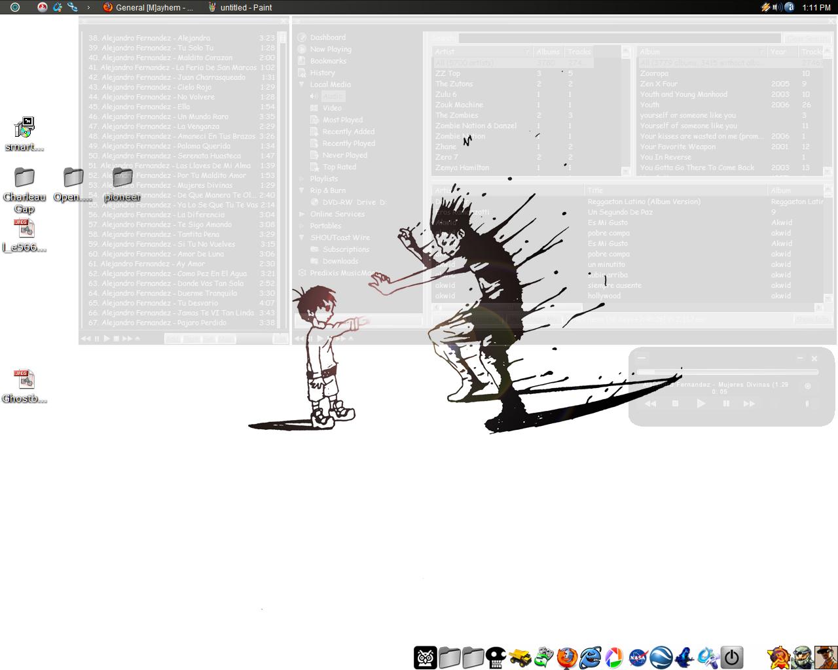
Task: Select the pioneer desktop folder
Action: (122, 185)
